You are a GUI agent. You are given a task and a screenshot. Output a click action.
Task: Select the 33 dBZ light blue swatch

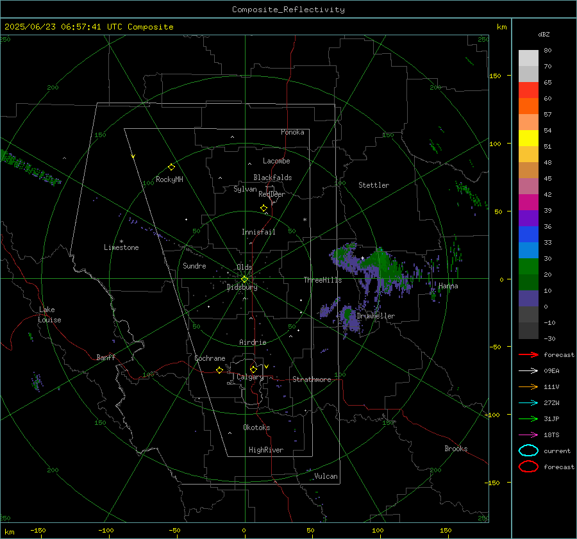(x=528, y=250)
